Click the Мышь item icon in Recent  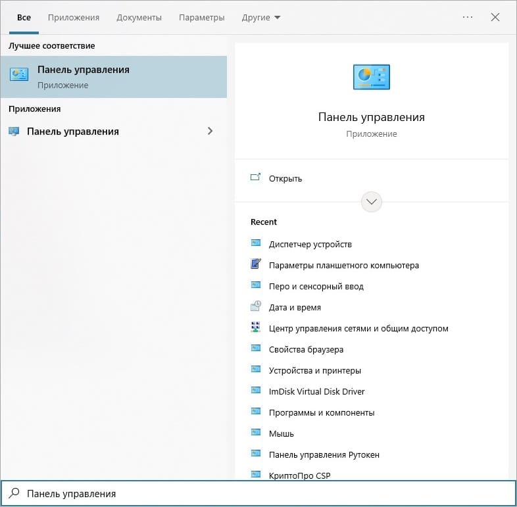(255, 433)
